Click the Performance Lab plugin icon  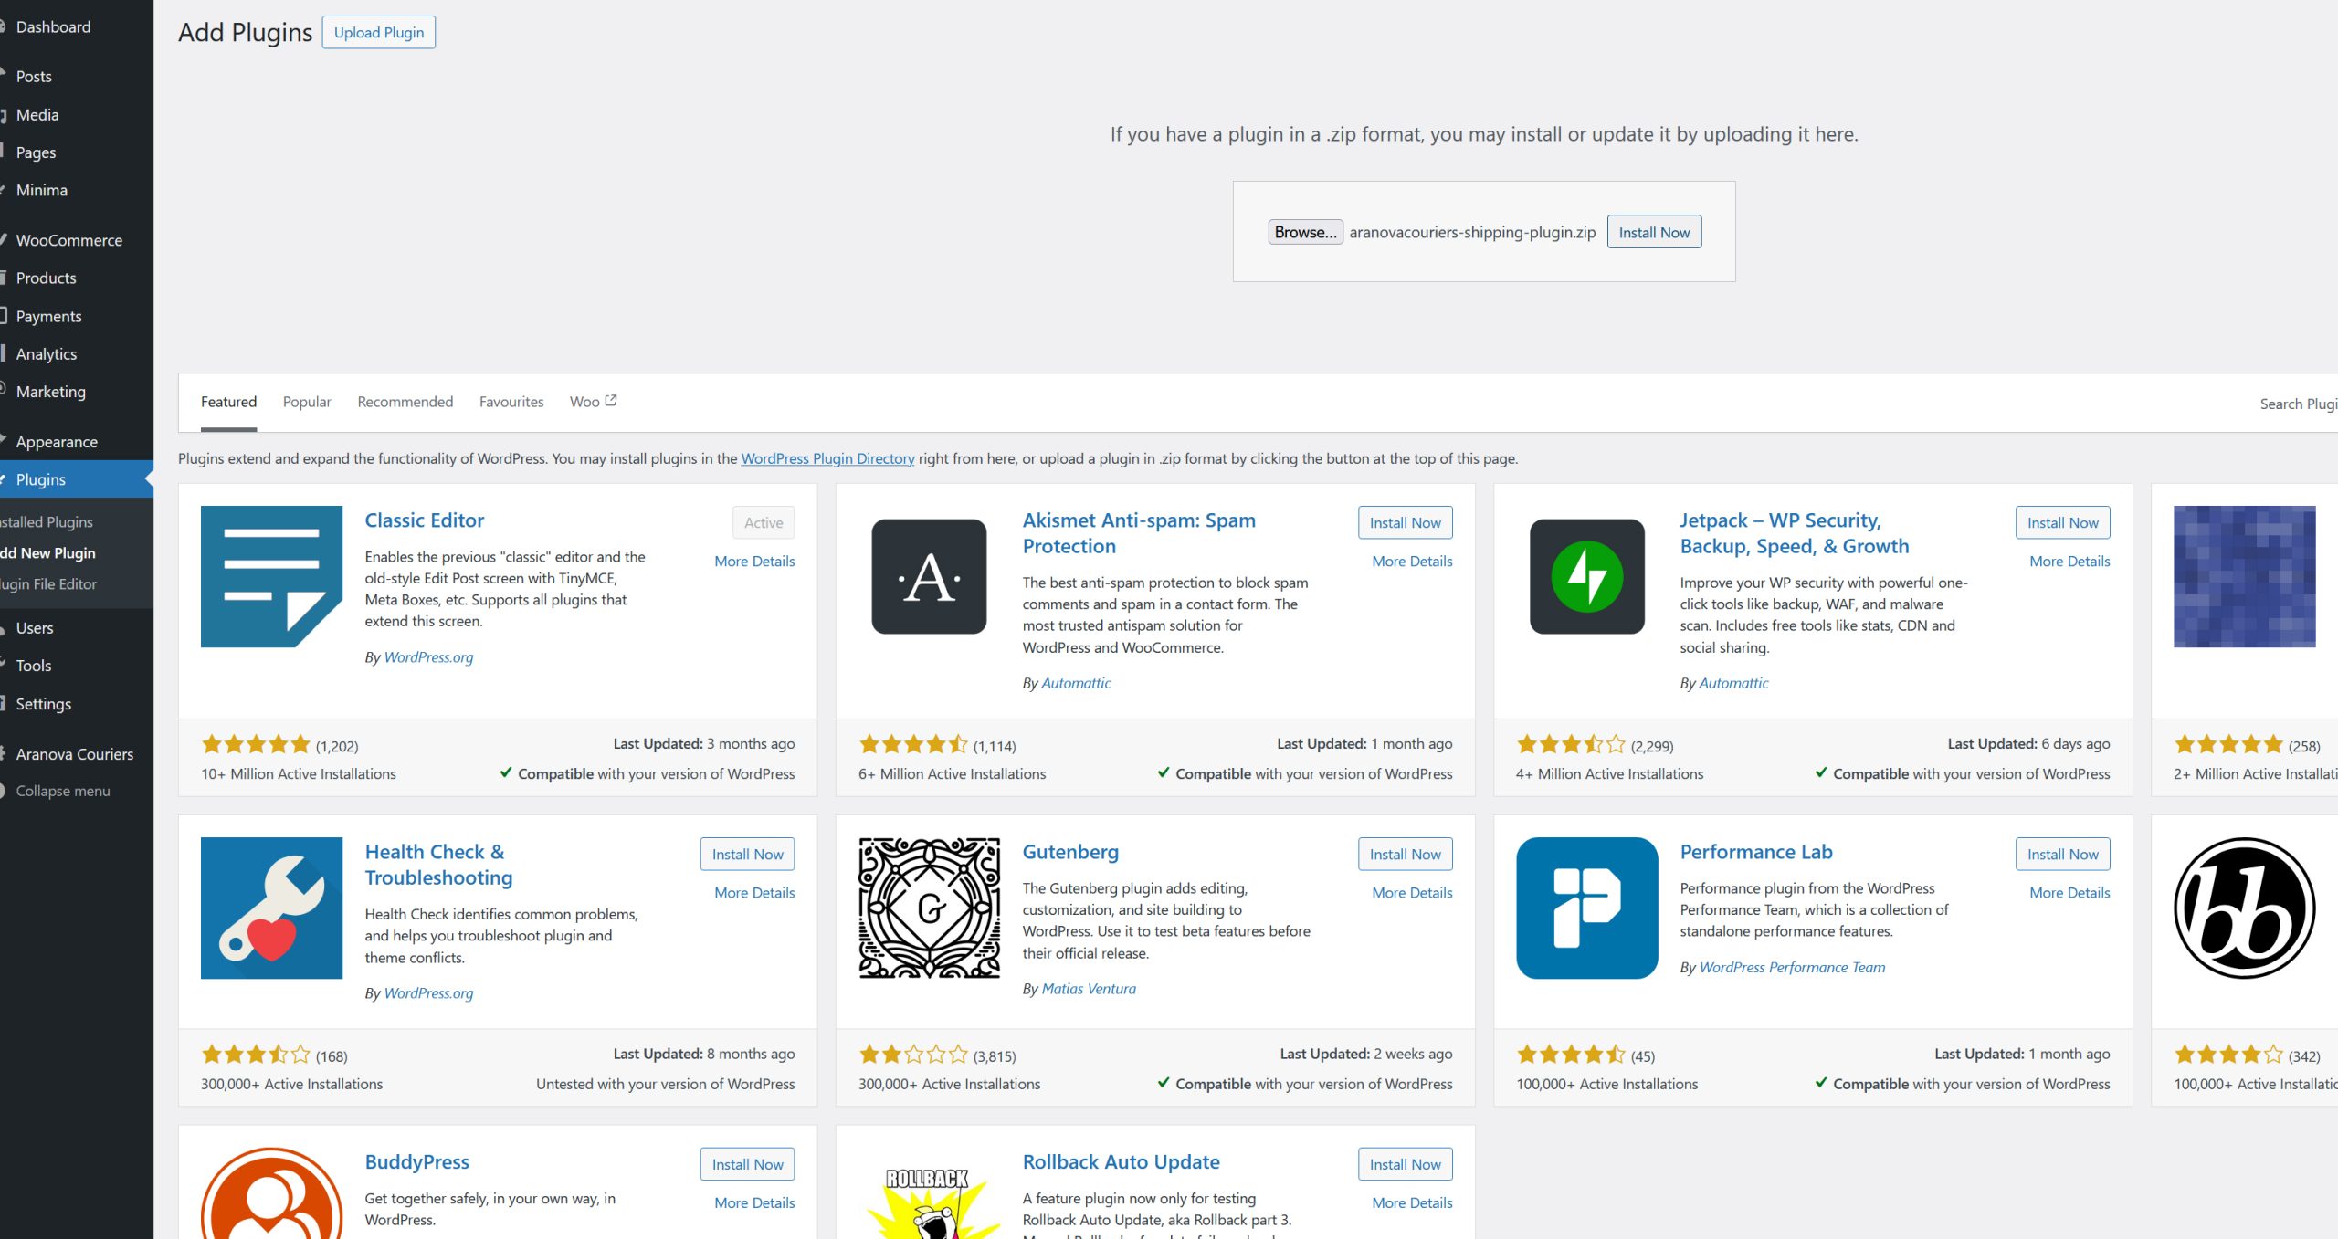pyautogui.click(x=1586, y=908)
